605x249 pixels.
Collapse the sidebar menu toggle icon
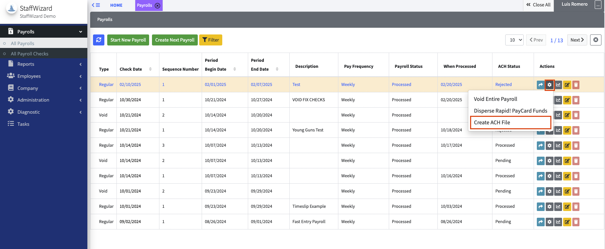(96, 5)
